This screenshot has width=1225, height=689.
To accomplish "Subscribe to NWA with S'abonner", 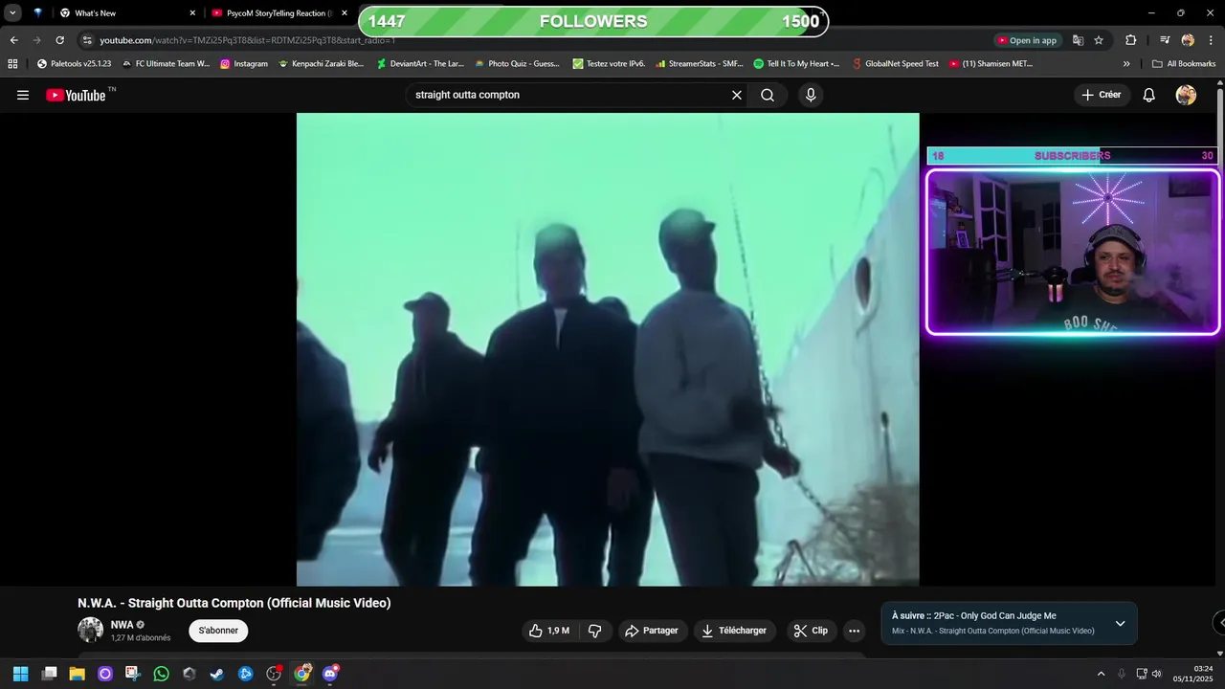I will point(218,631).
